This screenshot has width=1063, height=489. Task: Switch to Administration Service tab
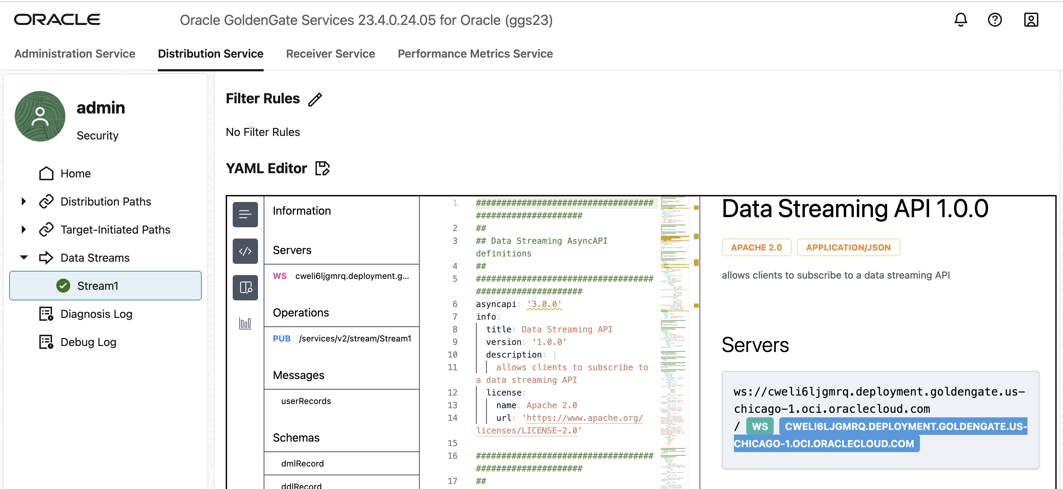(x=75, y=54)
